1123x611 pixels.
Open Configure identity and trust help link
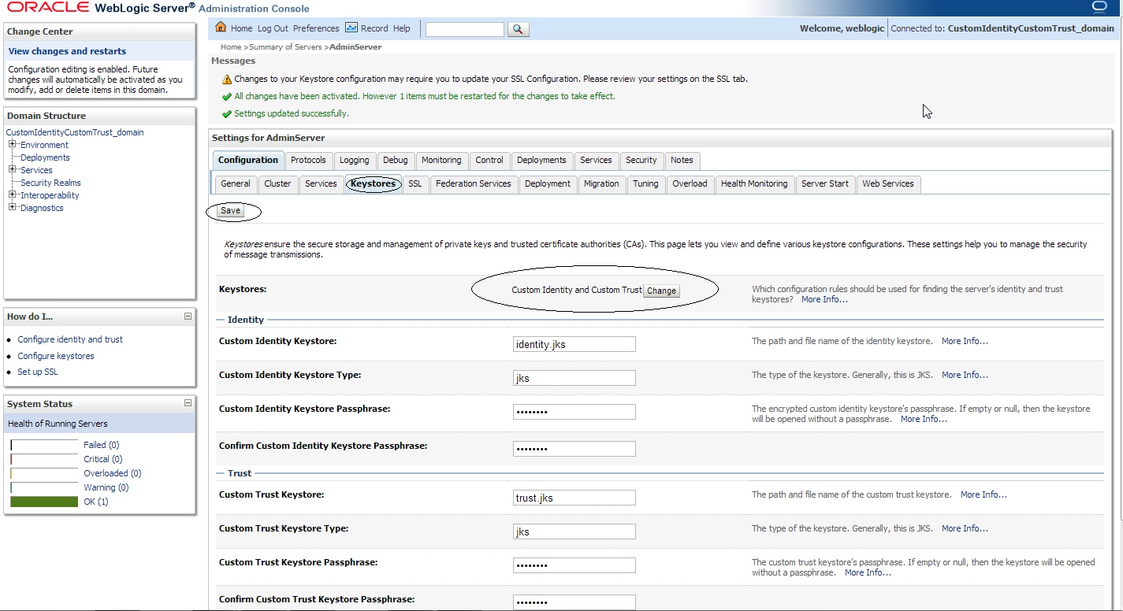click(x=70, y=339)
